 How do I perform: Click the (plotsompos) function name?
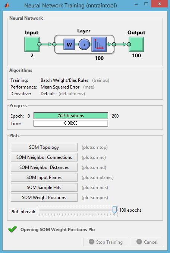coord(95,198)
